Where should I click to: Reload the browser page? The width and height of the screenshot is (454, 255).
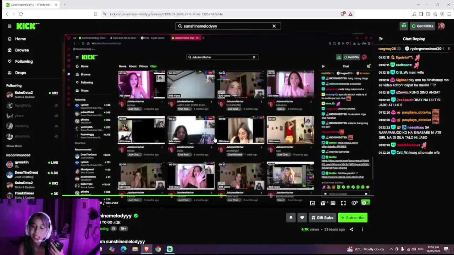(21, 14)
